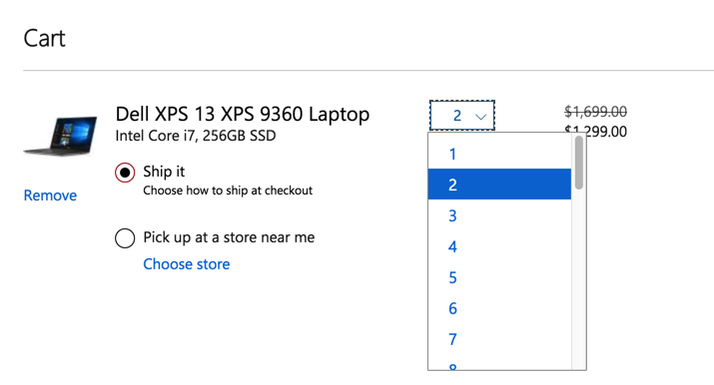This screenshot has height=385, width=714.
Task: Open the quantity dropdown showing 2
Action: point(462,116)
